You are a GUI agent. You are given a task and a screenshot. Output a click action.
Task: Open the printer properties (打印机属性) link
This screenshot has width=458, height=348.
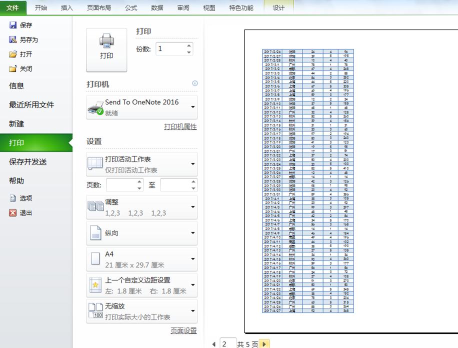pos(180,125)
